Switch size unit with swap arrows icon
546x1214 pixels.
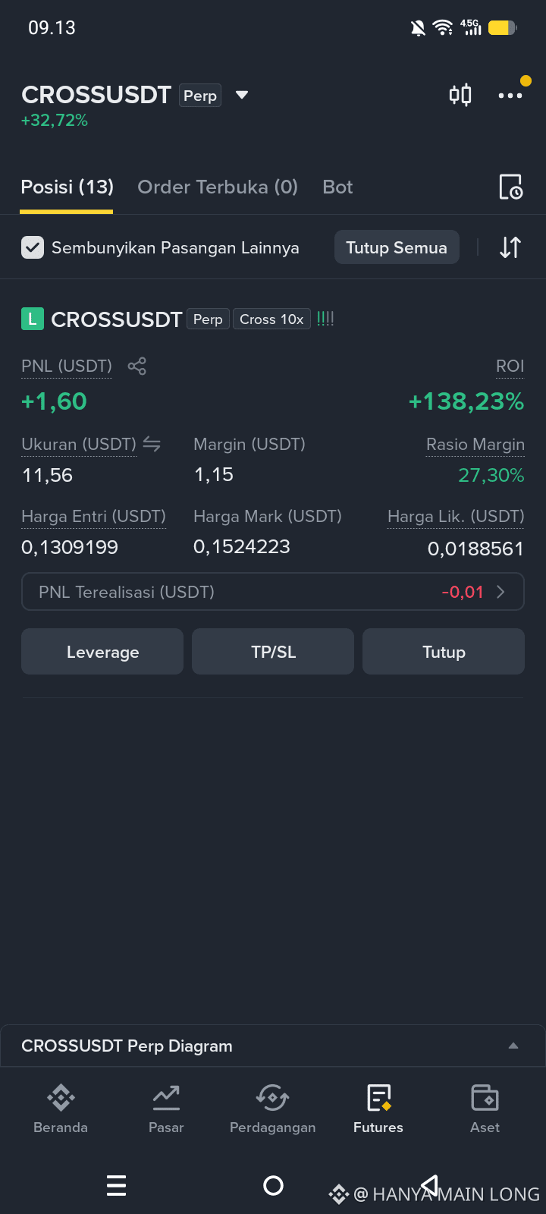point(152,445)
